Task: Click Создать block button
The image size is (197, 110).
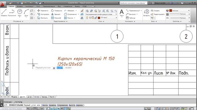Action: coord(155,11)
